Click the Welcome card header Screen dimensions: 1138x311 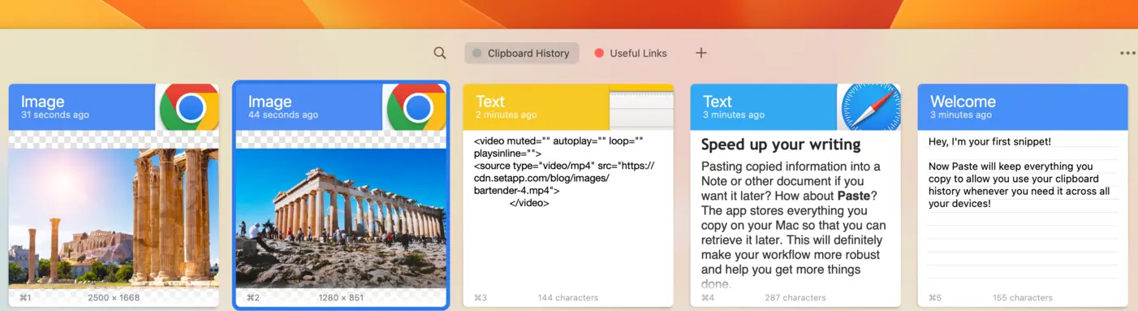pos(1023,107)
